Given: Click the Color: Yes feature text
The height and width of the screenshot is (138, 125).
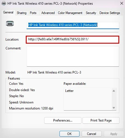Looking at the screenshot, I should (16, 84).
